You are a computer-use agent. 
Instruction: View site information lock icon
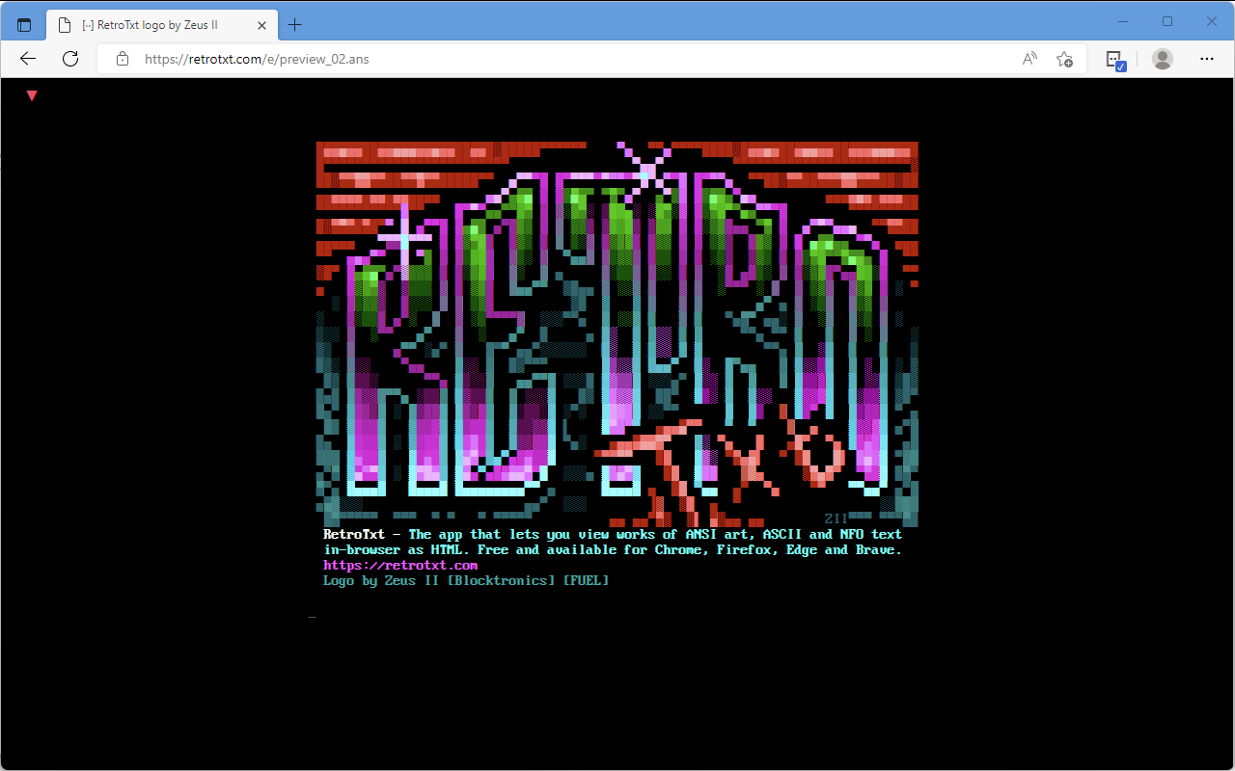pyautogui.click(x=123, y=59)
